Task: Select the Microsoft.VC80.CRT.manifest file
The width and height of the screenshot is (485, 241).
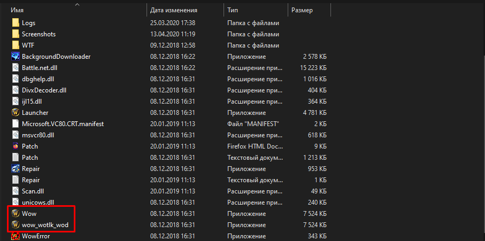Action: click(x=63, y=123)
